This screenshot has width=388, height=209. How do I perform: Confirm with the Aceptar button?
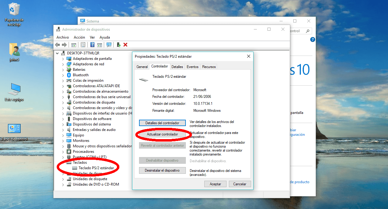tap(215, 184)
